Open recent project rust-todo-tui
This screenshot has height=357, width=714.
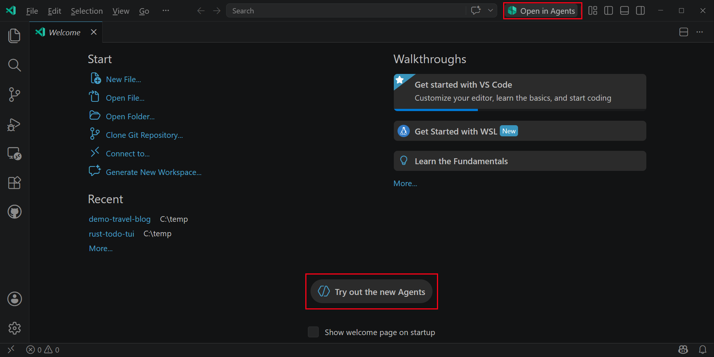click(x=112, y=234)
